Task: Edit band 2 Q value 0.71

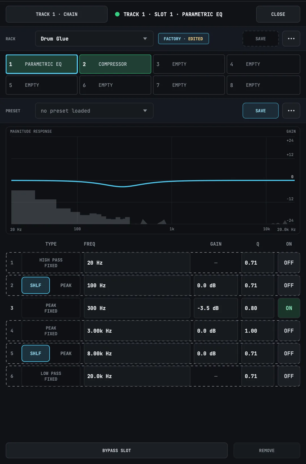Action: (258, 285)
